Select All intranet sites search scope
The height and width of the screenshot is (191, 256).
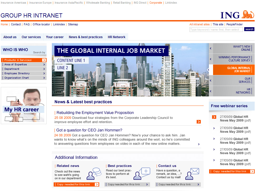point(199,24)
